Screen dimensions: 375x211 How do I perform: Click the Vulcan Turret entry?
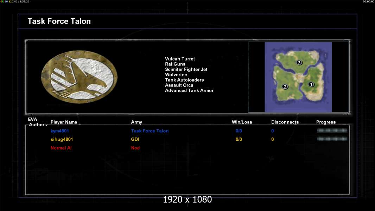point(180,59)
